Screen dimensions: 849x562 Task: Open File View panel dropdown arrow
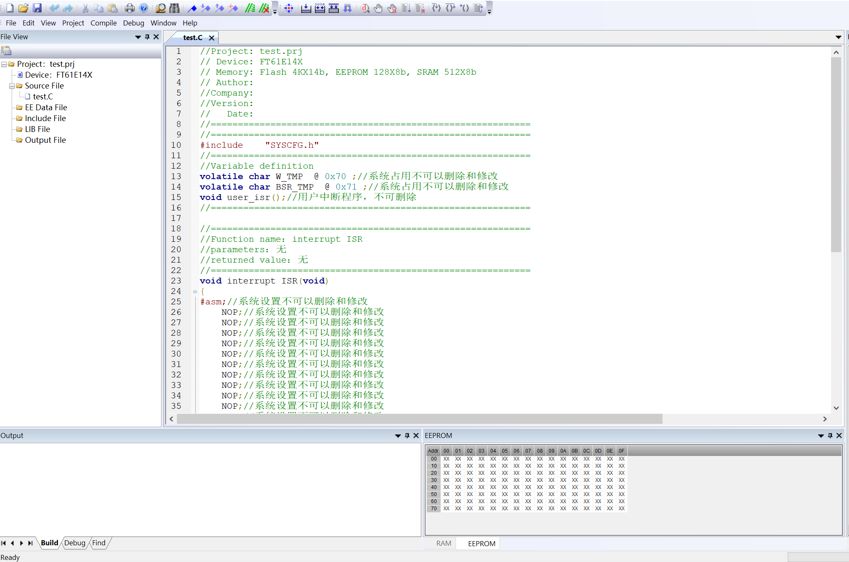(x=138, y=37)
